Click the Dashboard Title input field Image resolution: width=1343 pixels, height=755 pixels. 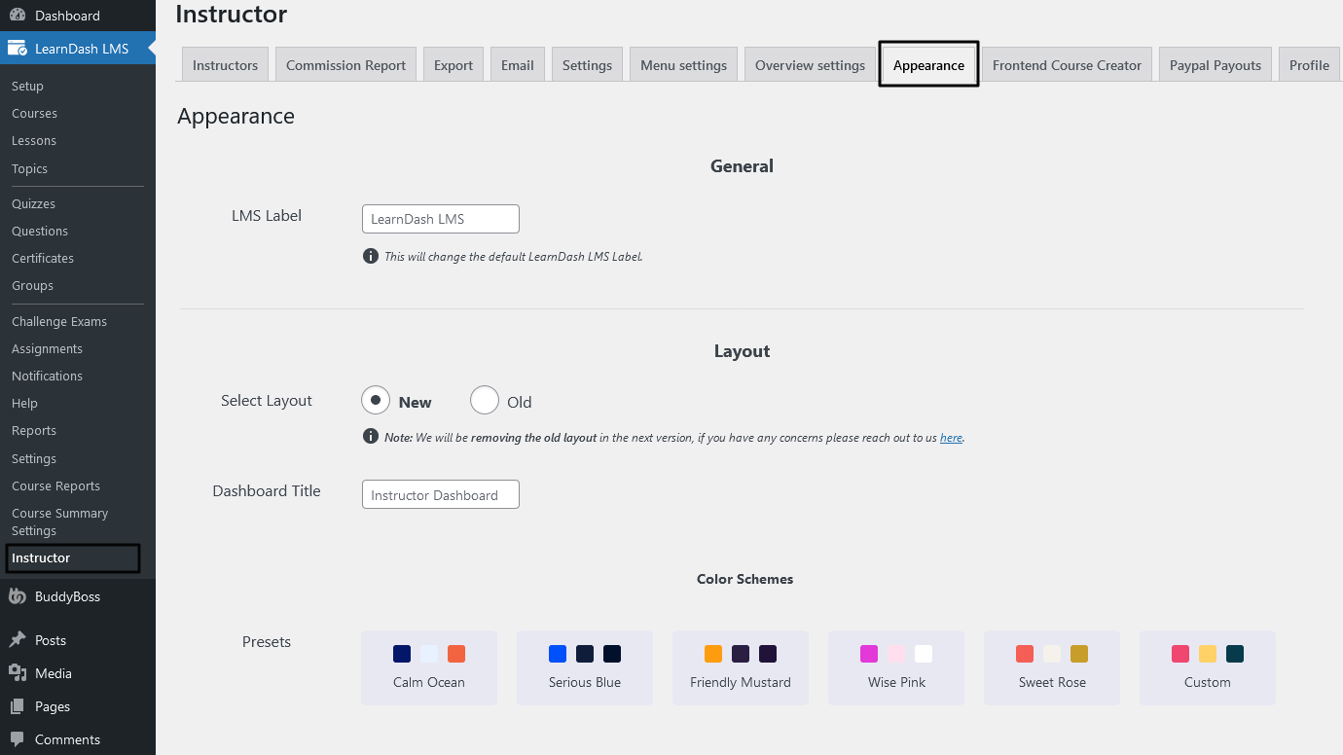pyautogui.click(x=441, y=494)
